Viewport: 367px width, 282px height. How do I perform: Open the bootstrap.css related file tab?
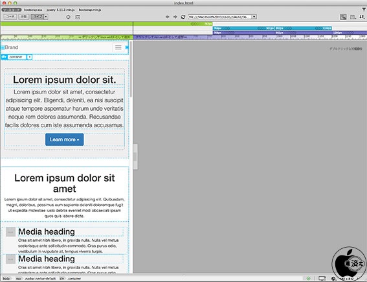(x=33, y=10)
